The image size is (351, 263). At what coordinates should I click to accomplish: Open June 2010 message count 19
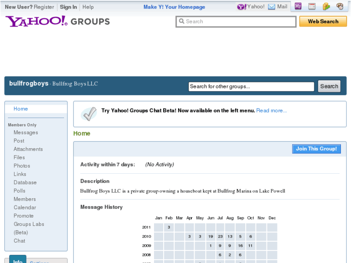(x=211, y=236)
